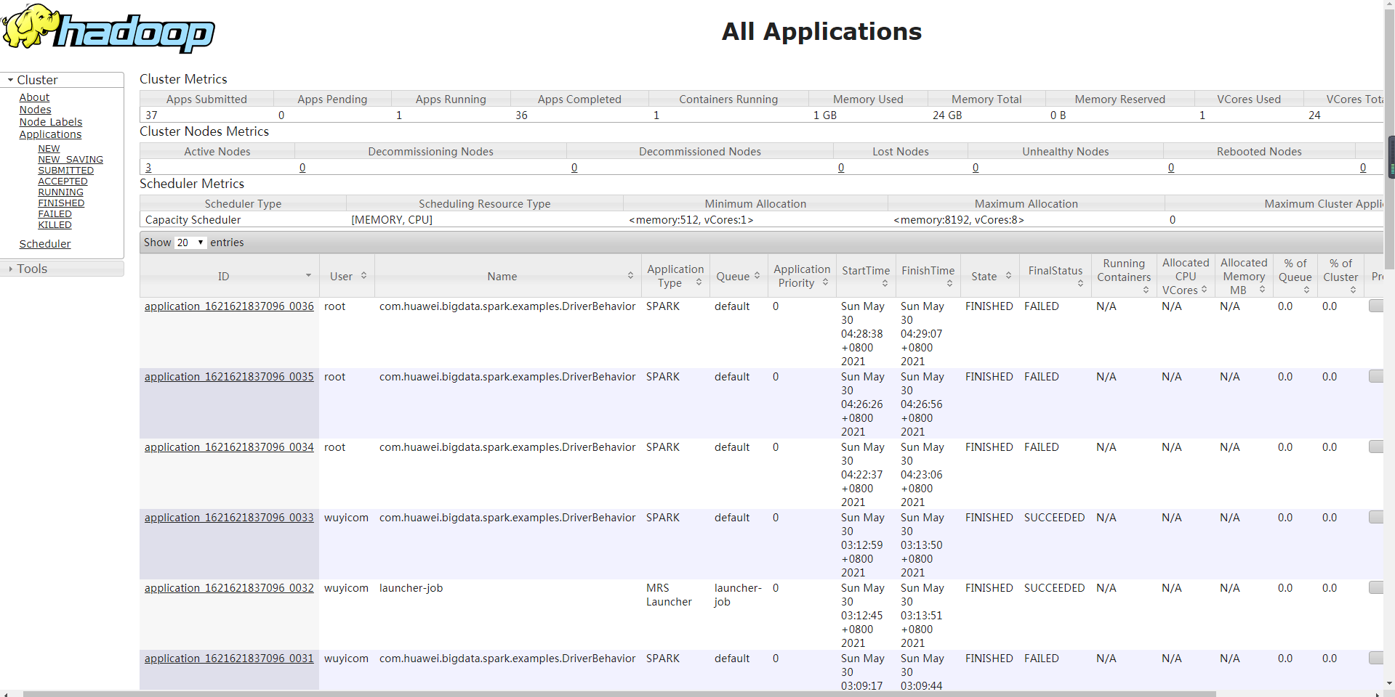The image size is (1395, 697).
Task: Sort by Queue column arrows
Action: (757, 276)
